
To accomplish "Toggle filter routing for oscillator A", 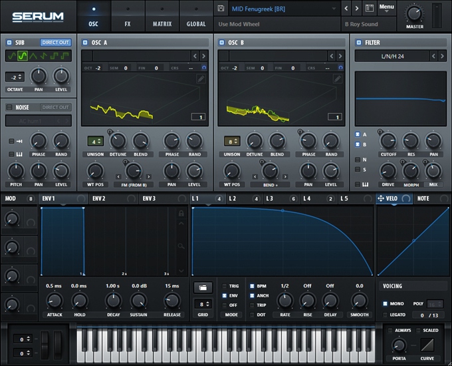I will (358, 134).
